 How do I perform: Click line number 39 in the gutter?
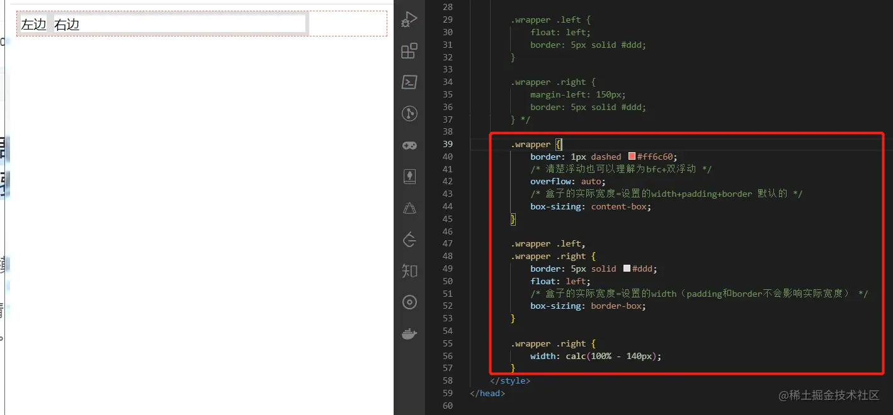tap(447, 144)
